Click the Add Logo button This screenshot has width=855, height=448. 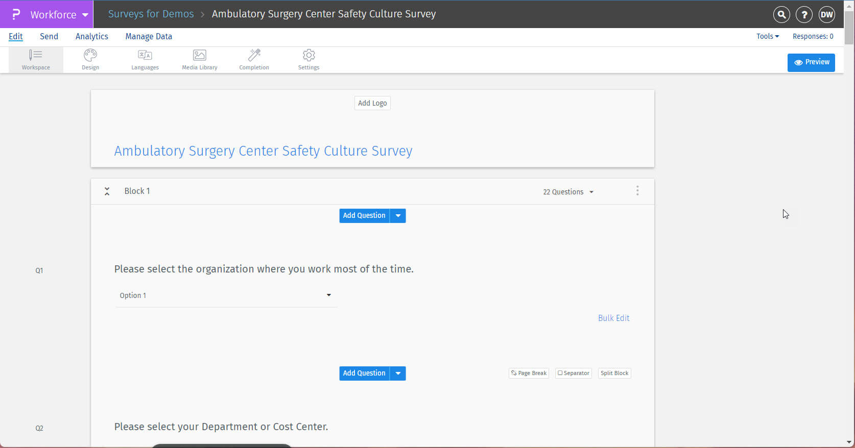(x=372, y=103)
